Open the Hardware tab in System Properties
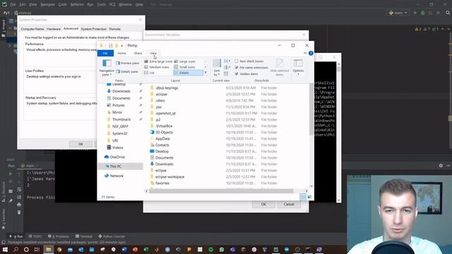This screenshot has width=452, height=254. coord(54,29)
